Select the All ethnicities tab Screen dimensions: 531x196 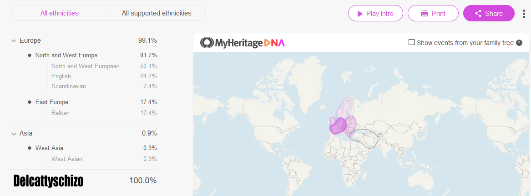click(x=59, y=13)
